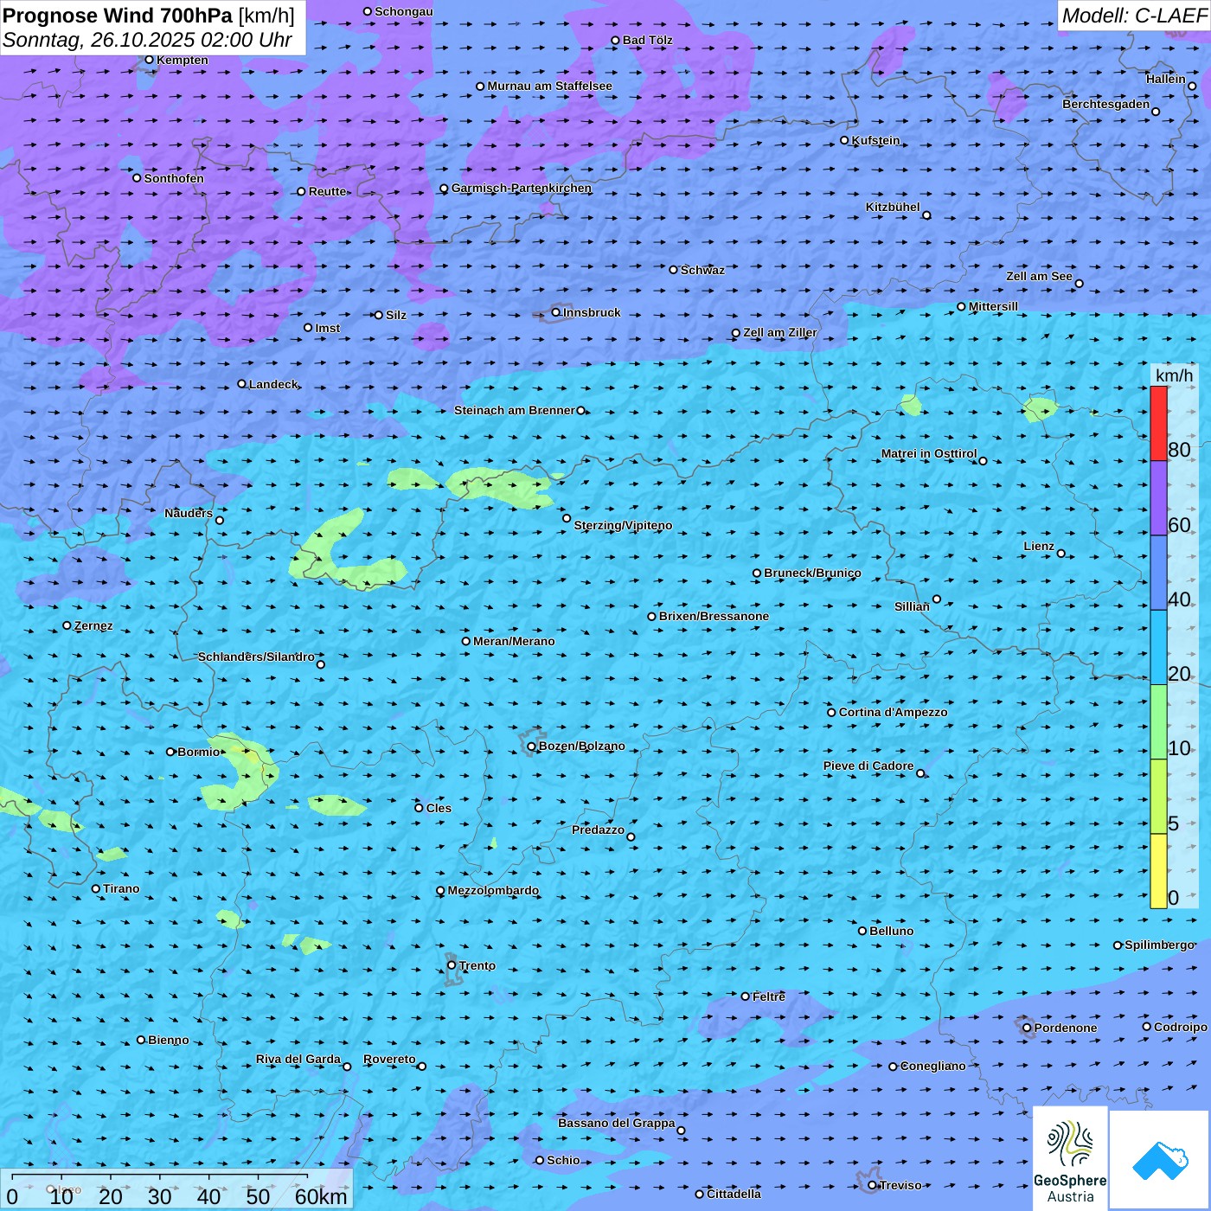The height and width of the screenshot is (1211, 1211).
Task: Click the Bassano del Grappa label
Action: coord(617,1123)
